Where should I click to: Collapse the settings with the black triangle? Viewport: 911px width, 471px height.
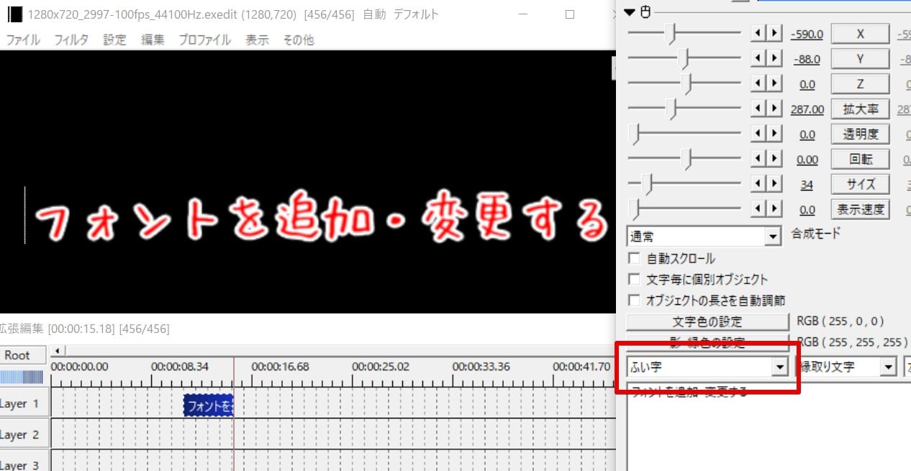630,12
